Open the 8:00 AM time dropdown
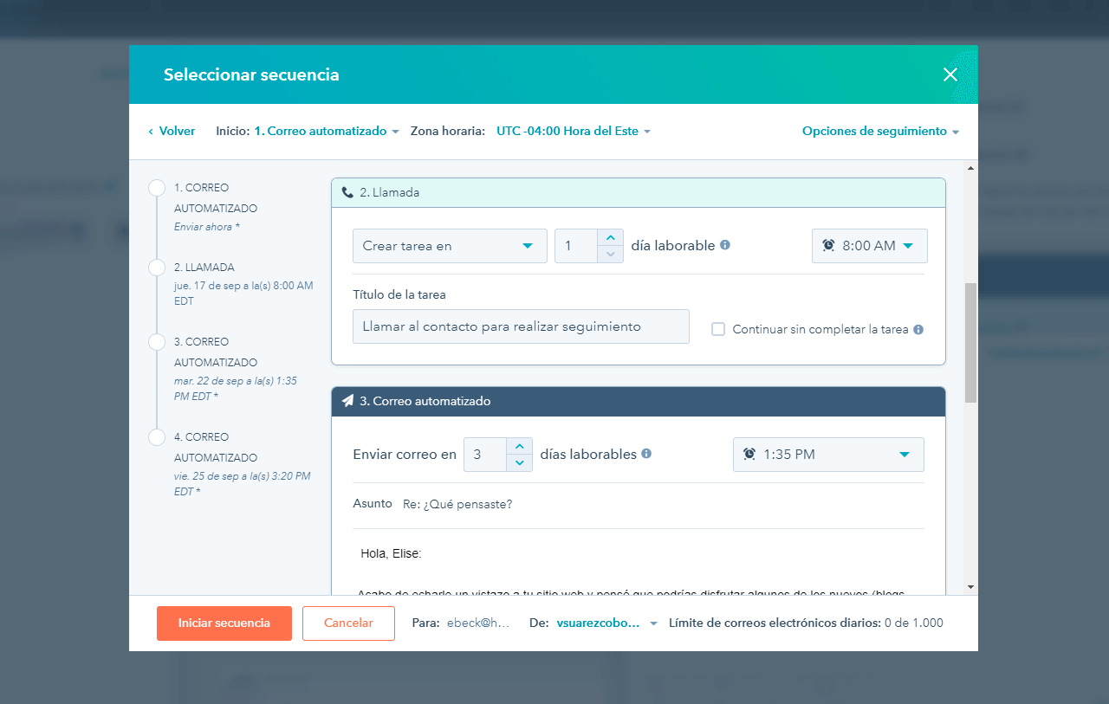Image resolution: width=1109 pixels, height=704 pixels. coord(870,246)
